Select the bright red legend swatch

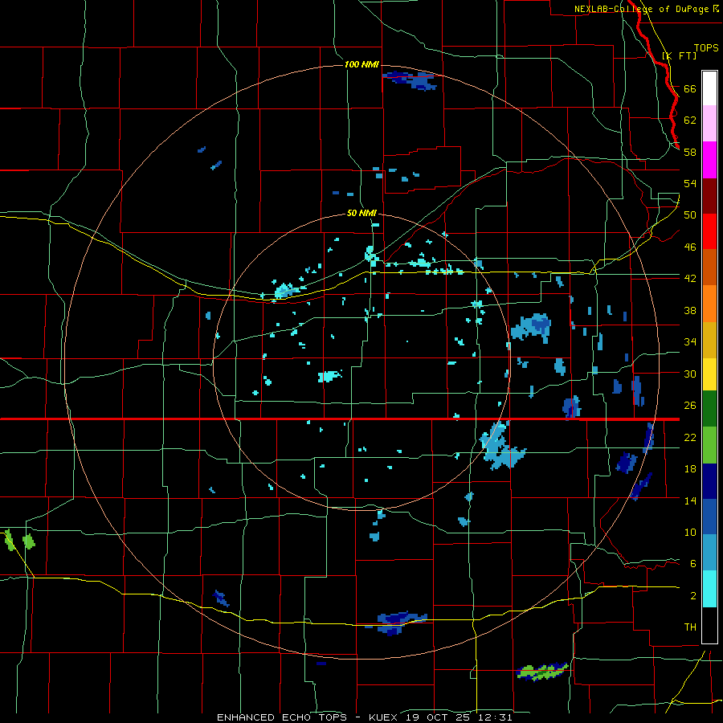[709, 231]
